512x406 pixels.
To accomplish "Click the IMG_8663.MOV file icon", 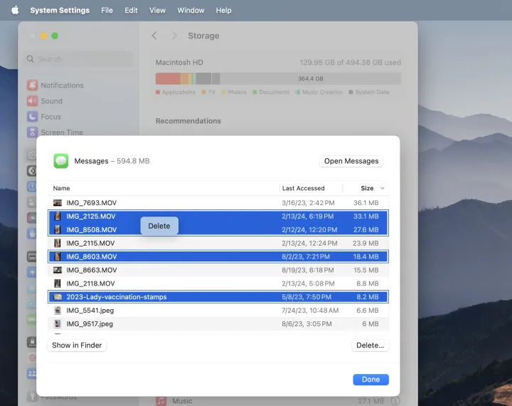I will coord(58,270).
